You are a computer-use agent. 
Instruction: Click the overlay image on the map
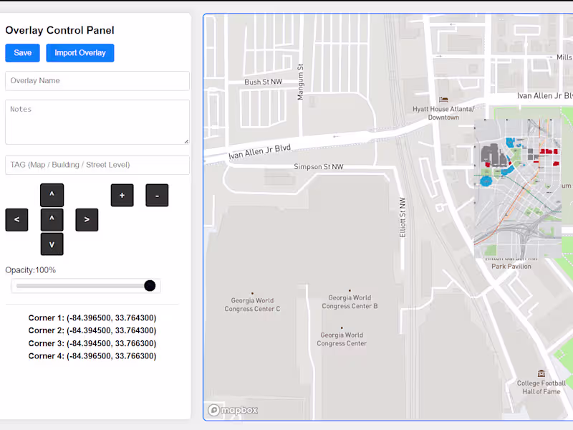point(517,188)
